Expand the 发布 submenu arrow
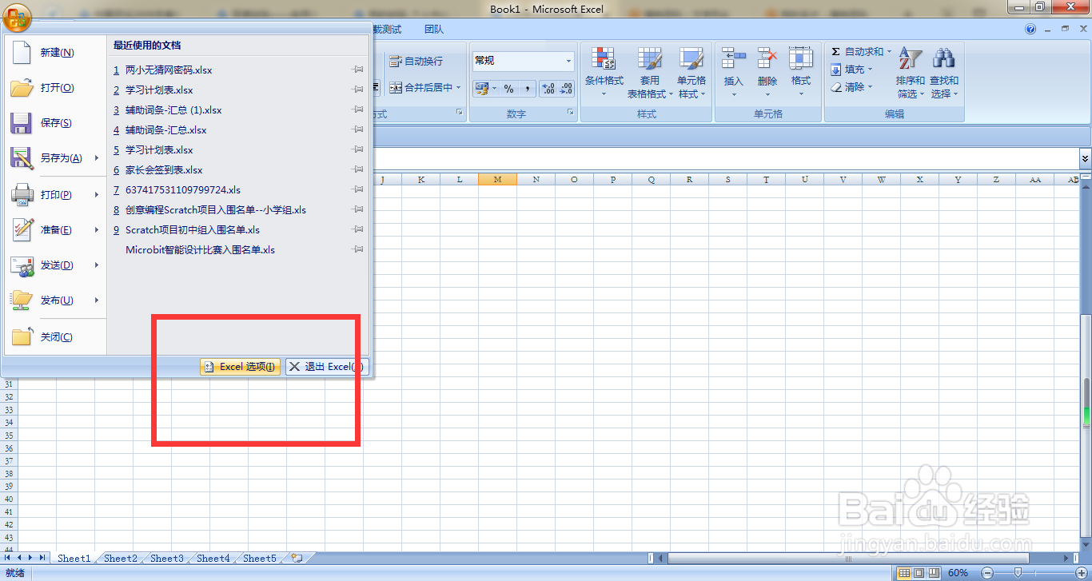This screenshot has width=1092, height=581. coord(97,300)
